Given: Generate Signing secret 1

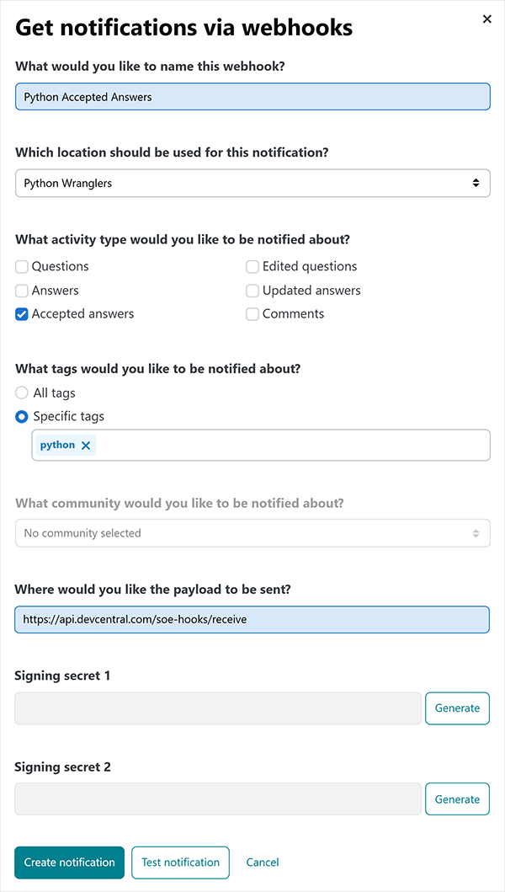Looking at the screenshot, I should tap(457, 708).
